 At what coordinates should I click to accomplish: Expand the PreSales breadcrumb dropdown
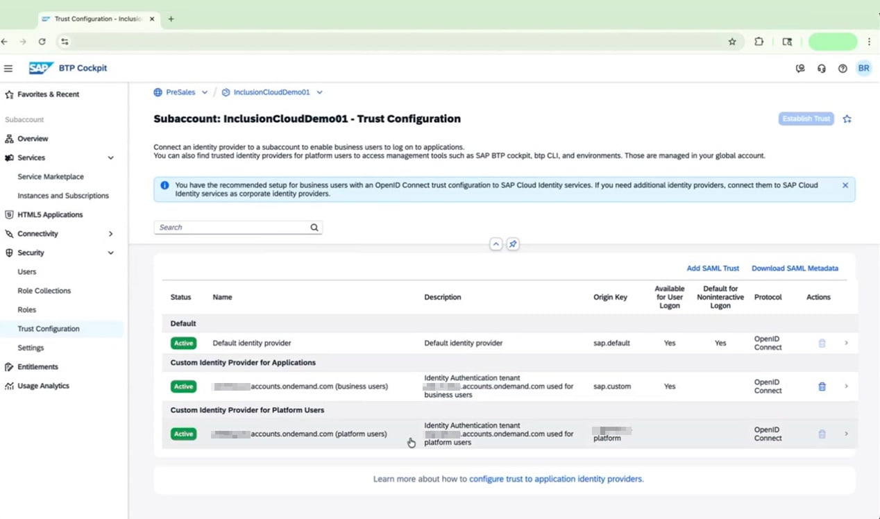pyautogui.click(x=204, y=92)
